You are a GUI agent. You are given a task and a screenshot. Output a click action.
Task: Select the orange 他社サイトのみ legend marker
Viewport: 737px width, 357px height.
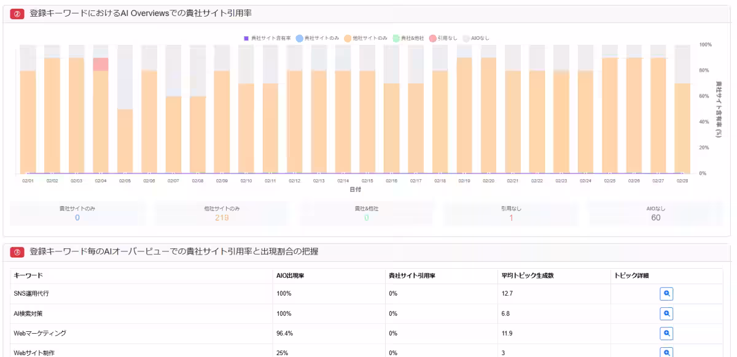347,37
